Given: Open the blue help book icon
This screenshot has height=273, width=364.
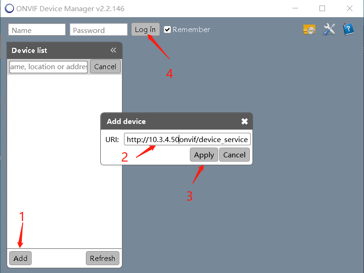Looking at the screenshot, I should 348,30.
